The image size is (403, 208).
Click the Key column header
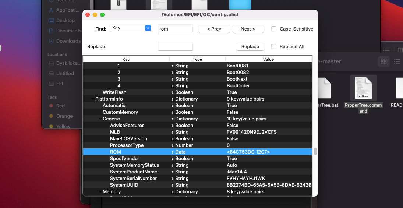[x=126, y=59]
